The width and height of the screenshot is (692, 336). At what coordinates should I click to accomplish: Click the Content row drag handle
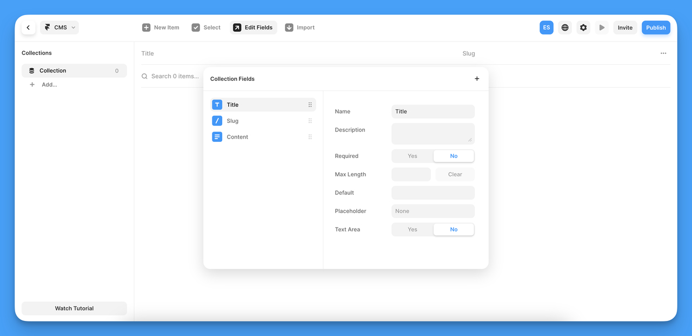310,137
